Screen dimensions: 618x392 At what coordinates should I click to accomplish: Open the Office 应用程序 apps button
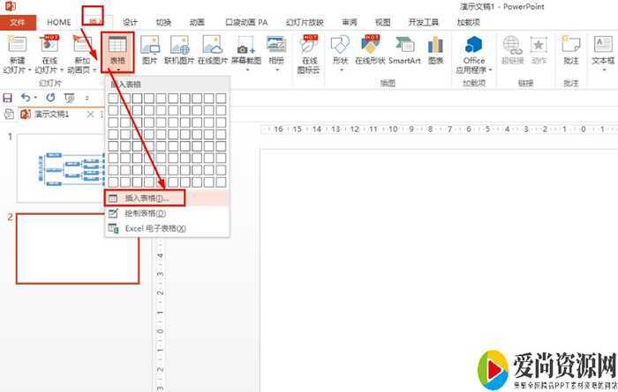pos(474,51)
